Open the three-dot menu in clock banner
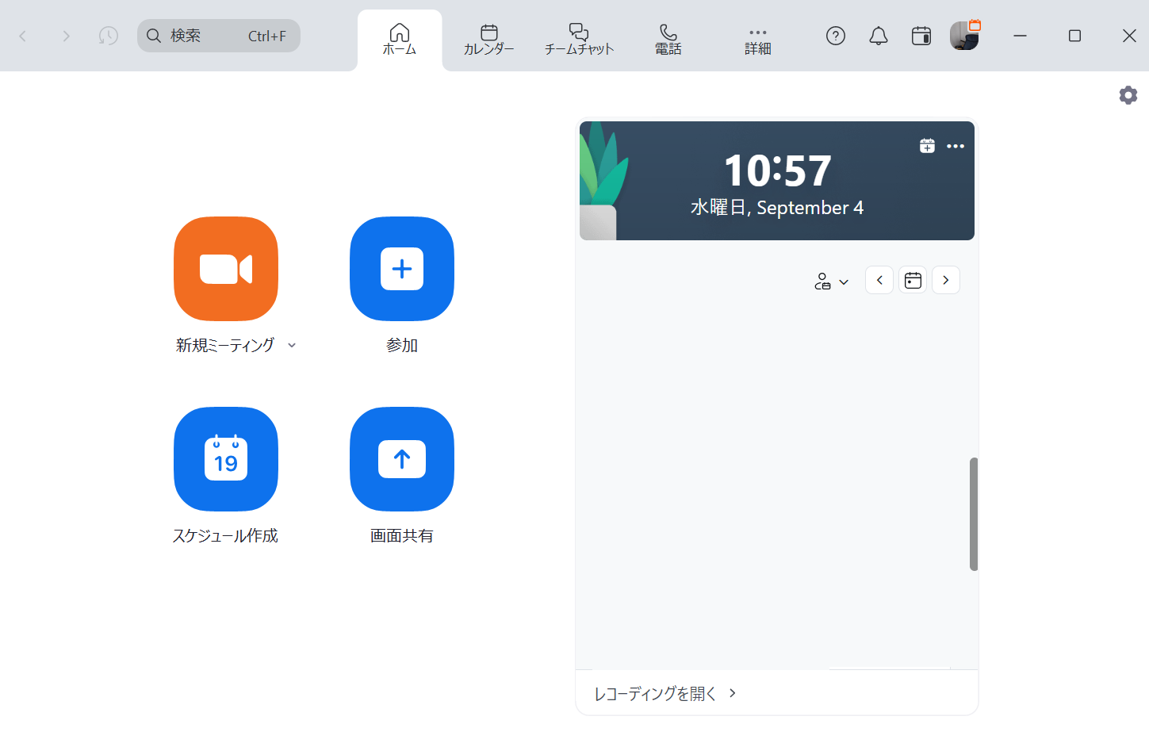The height and width of the screenshot is (747, 1149). tap(956, 146)
